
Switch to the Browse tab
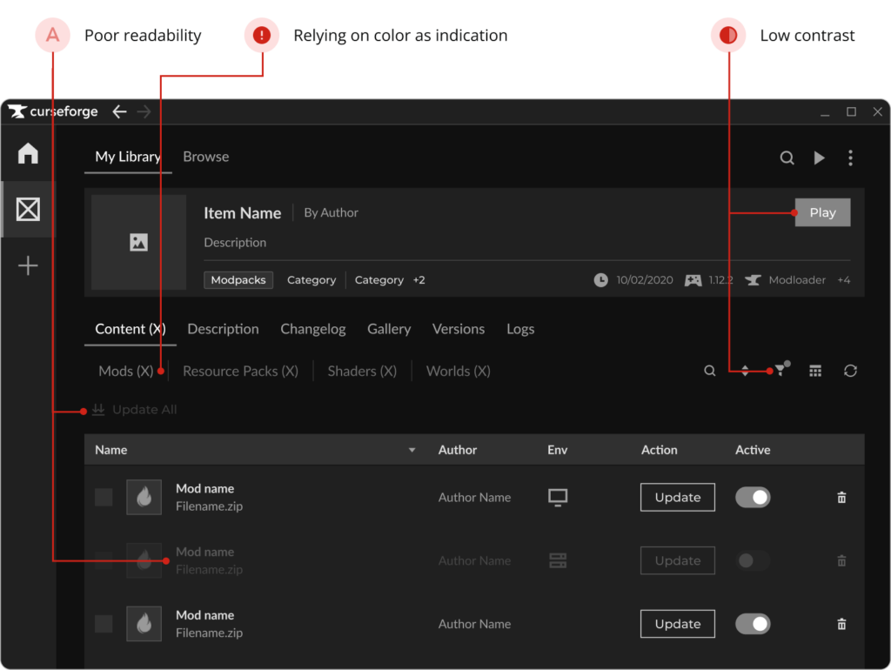coord(206,157)
